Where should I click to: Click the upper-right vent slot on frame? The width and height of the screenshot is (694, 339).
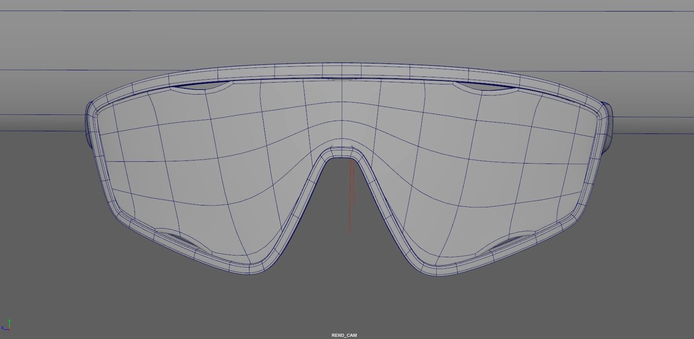click(x=486, y=87)
